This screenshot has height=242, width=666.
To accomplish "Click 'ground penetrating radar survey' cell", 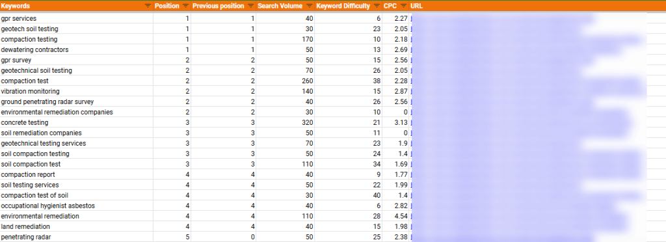I will pyautogui.click(x=77, y=102).
